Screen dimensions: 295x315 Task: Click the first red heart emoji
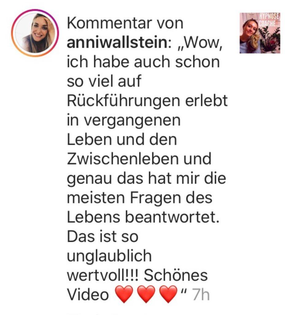pyautogui.click(x=124, y=294)
